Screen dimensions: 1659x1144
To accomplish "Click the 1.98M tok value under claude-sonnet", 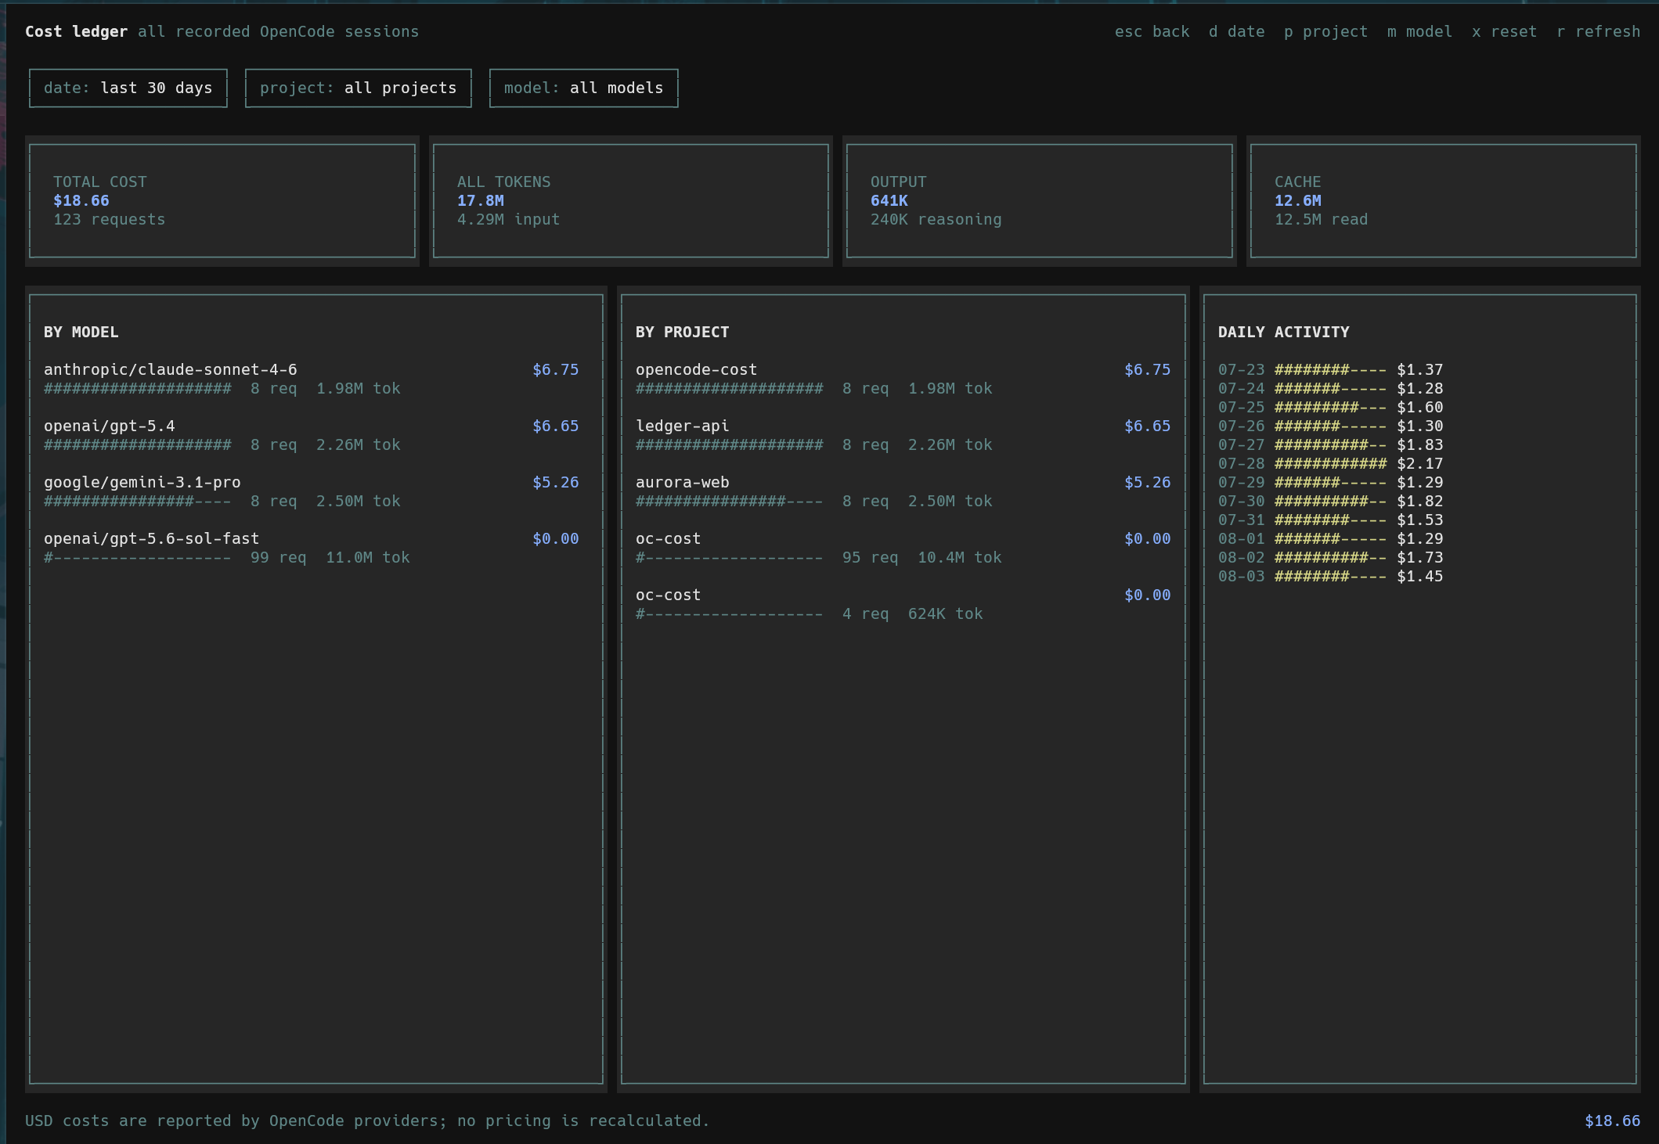I will coord(359,388).
